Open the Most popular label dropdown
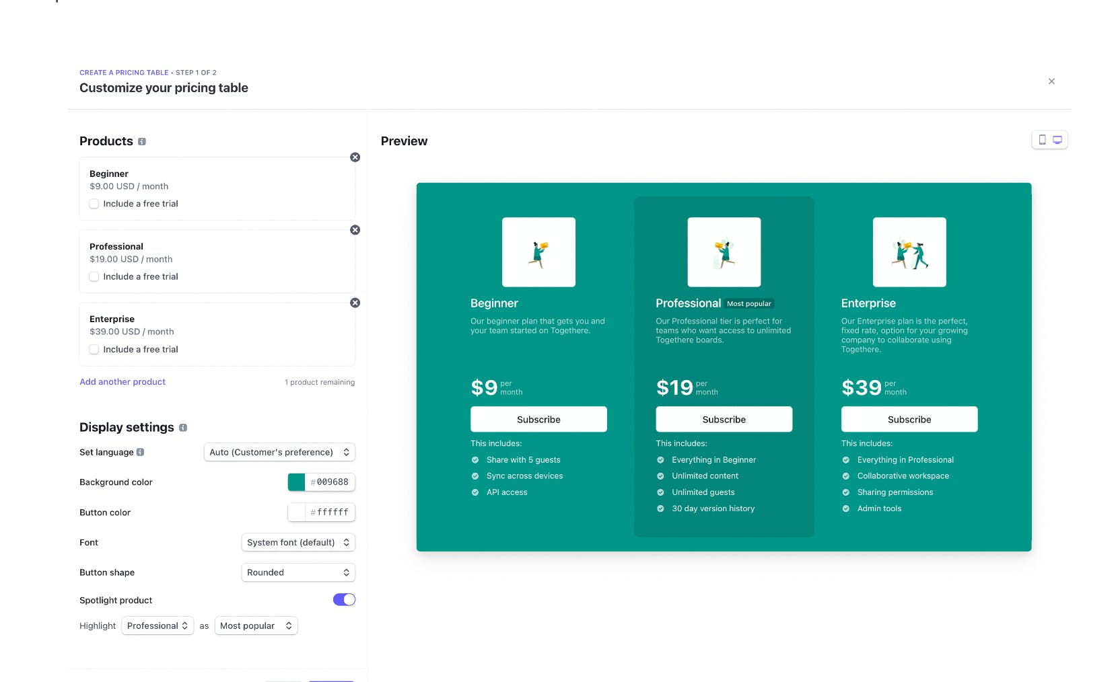The width and height of the screenshot is (1116, 682). click(x=256, y=626)
